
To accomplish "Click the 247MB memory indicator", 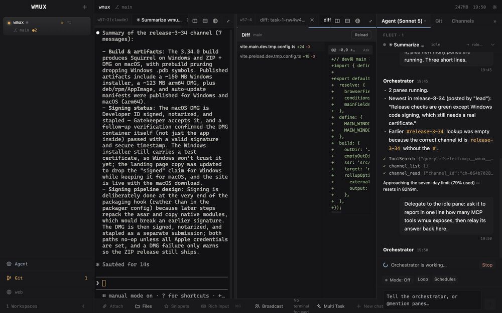I will pos(461,7).
